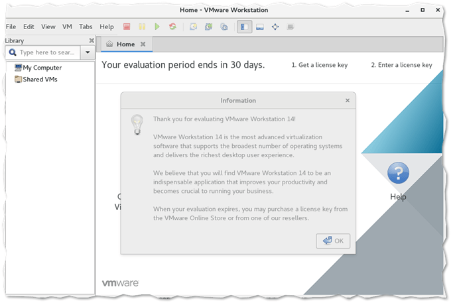451x303 pixels.
Task: Click the yellow Suspend toolbar icon
Action: pyautogui.click(x=142, y=27)
